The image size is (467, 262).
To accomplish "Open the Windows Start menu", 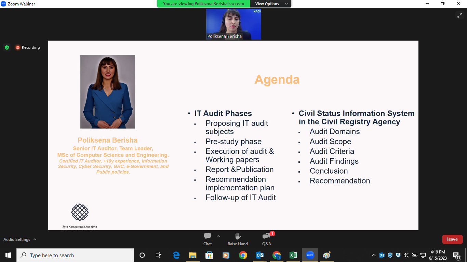I will click(8, 255).
